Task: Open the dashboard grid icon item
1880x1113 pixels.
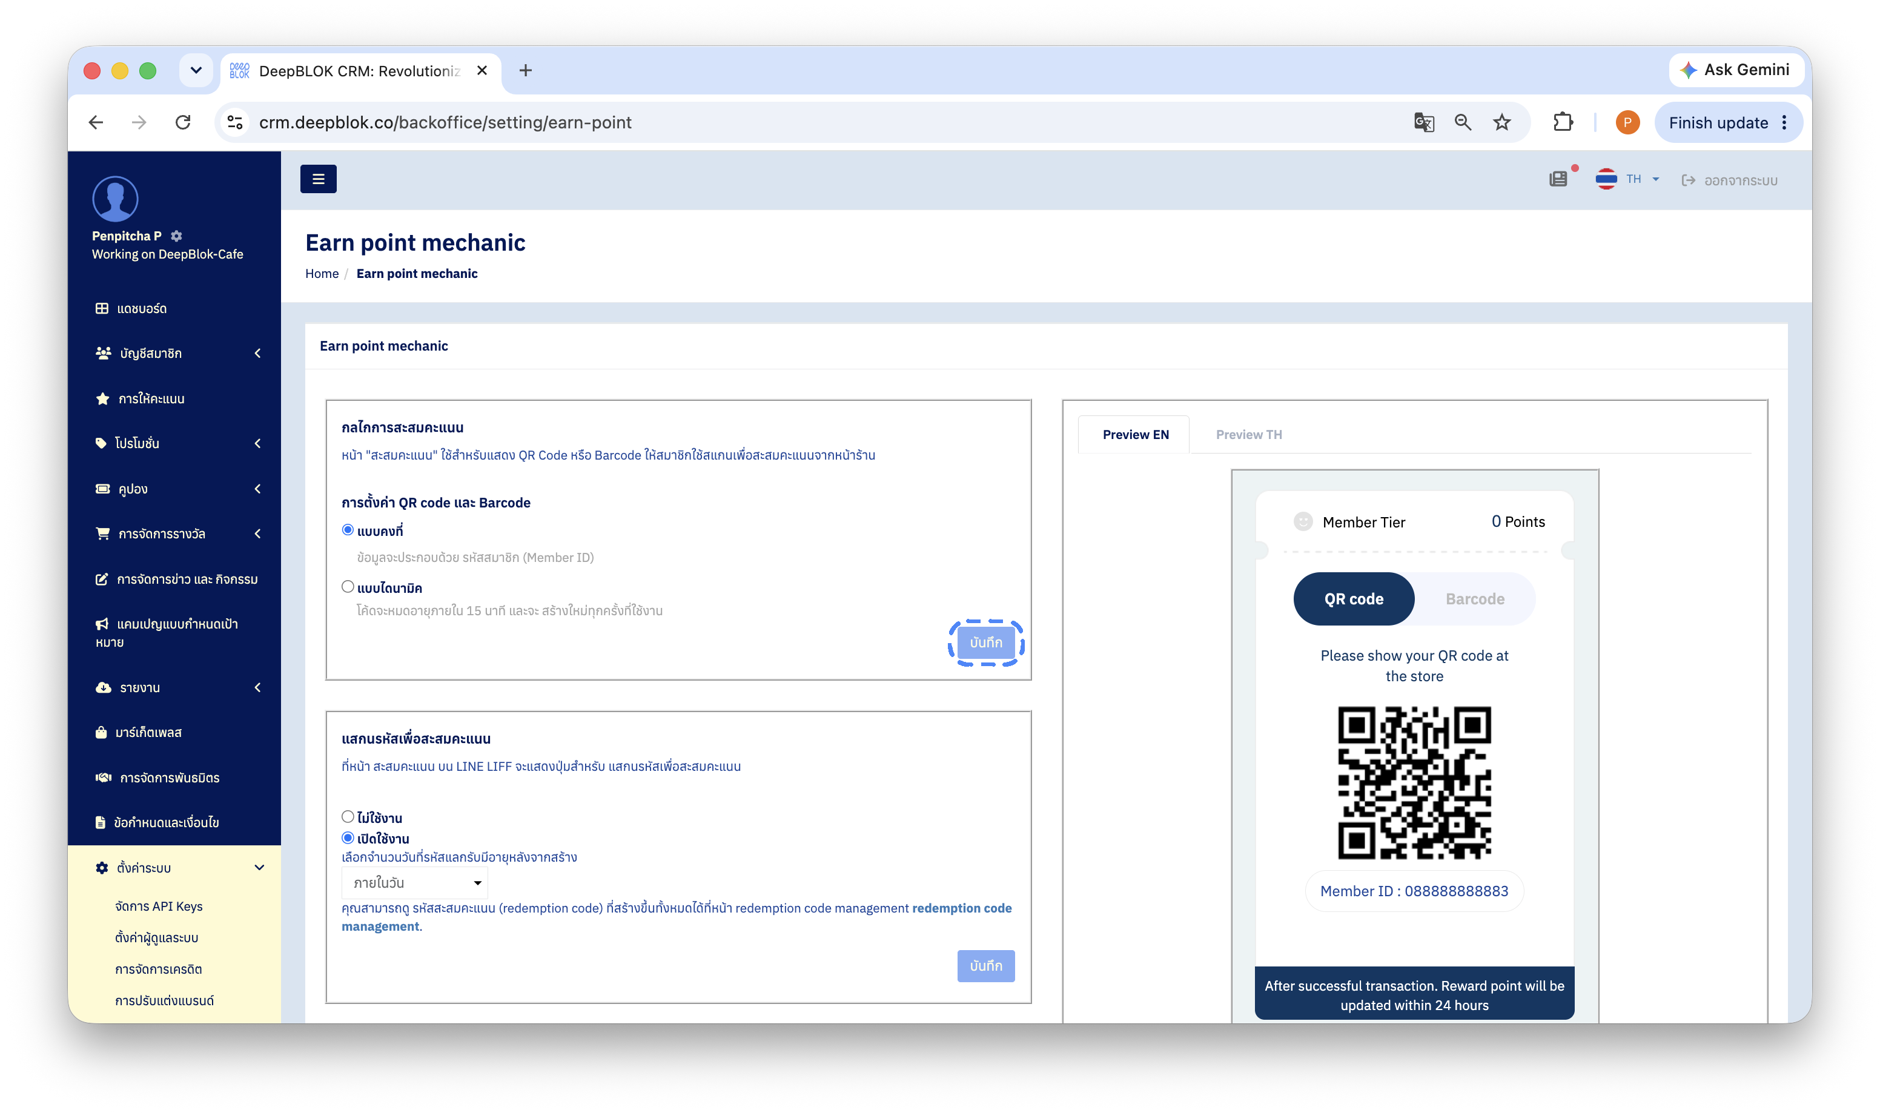Action: click(x=102, y=308)
